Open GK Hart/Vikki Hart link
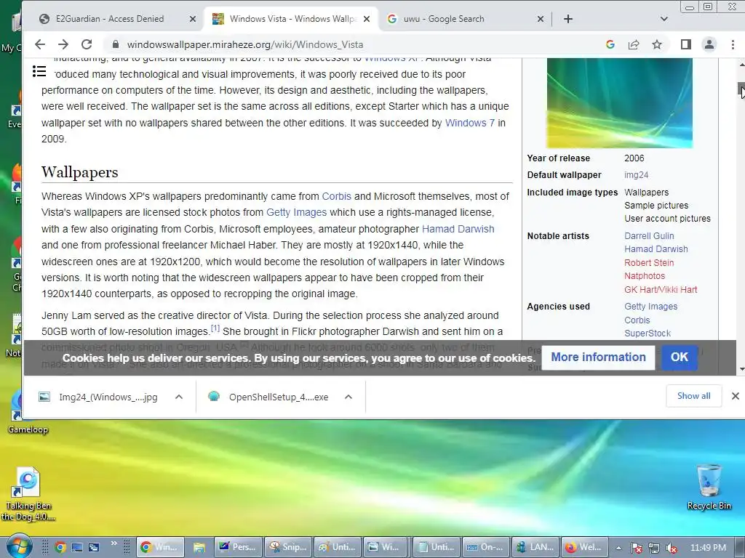Viewport: 745px width, 558px height. 661,289
